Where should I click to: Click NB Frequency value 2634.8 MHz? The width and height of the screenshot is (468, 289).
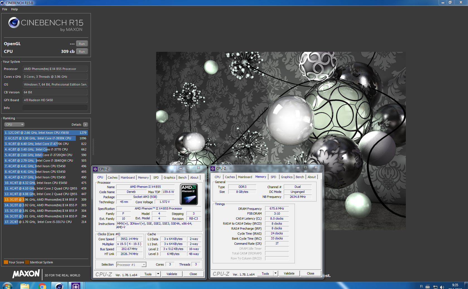[298, 197]
